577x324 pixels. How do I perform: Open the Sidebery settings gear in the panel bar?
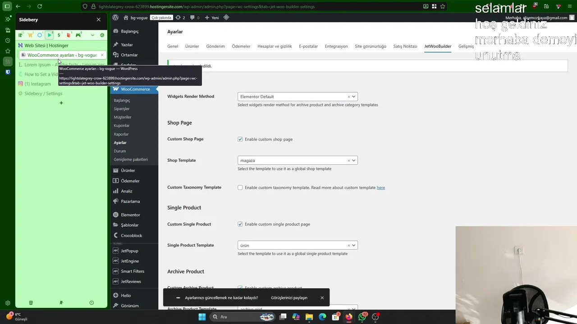click(102, 35)
